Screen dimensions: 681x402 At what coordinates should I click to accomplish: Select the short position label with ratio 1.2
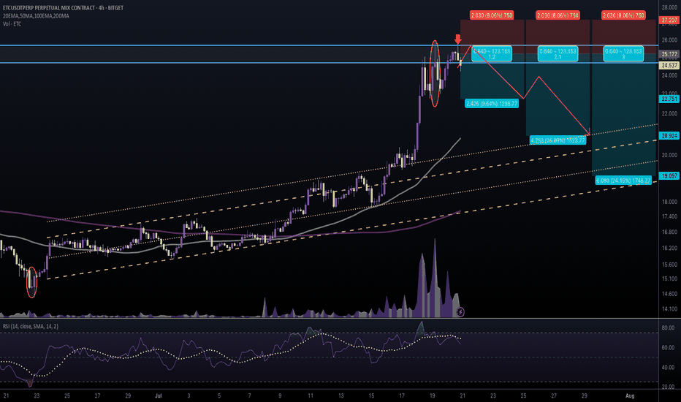coord(492,54)
